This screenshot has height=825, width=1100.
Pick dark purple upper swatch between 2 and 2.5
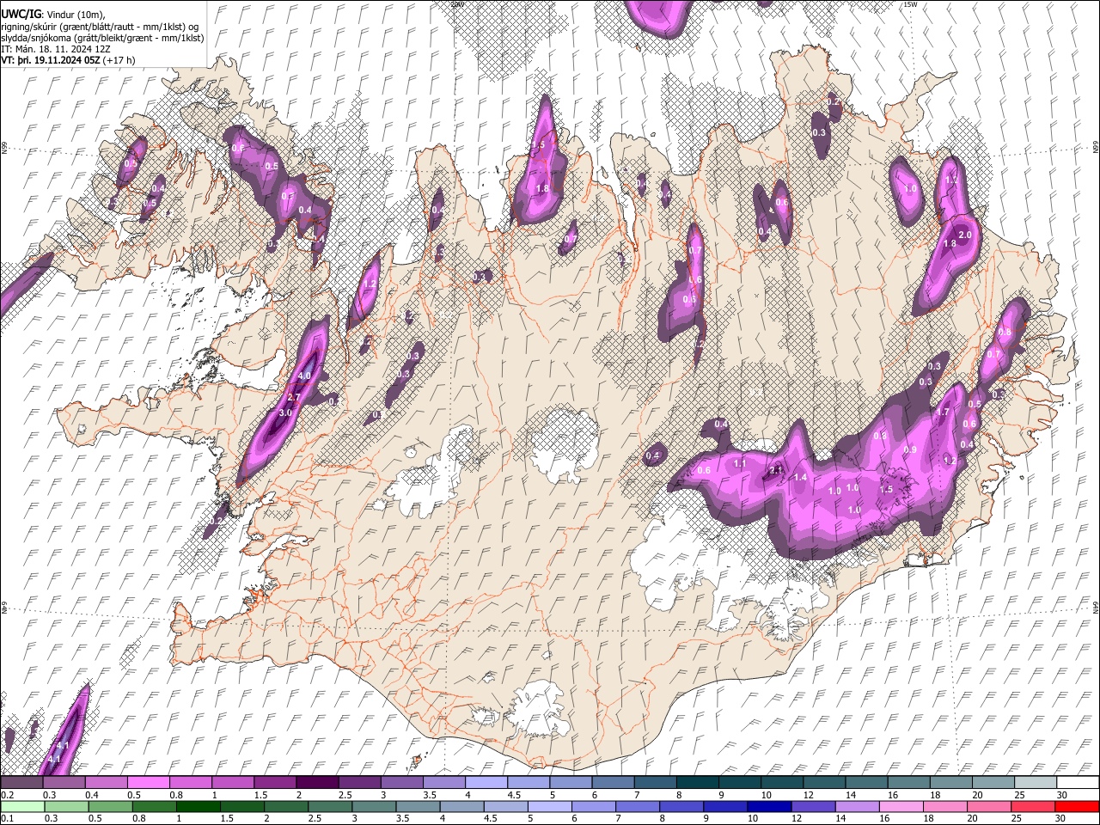tap(317, 783)
